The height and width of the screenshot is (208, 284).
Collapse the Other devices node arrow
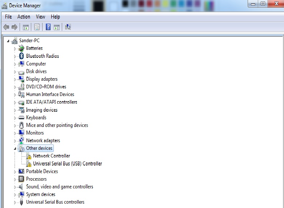15,149
